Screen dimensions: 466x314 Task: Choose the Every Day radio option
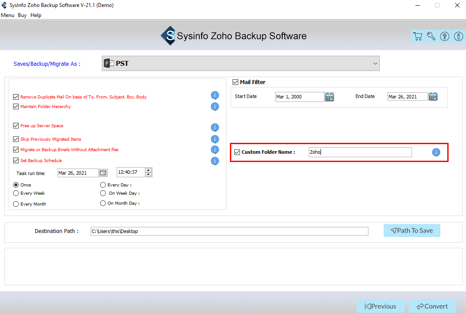pos(103,185)
